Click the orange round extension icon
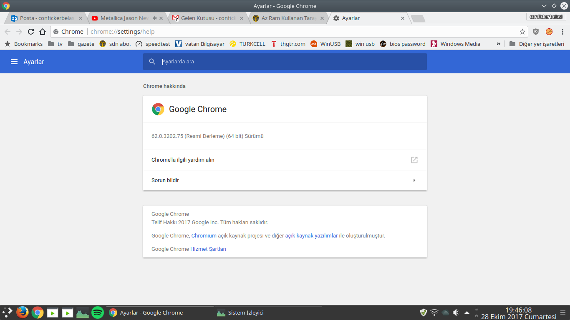The height and width of the screenshot is (320, 570). (549, 32)
